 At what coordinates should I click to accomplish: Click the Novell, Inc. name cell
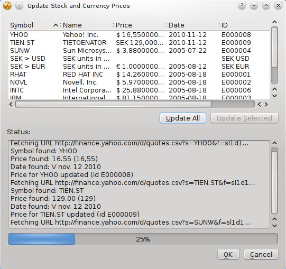pos(80,82)
